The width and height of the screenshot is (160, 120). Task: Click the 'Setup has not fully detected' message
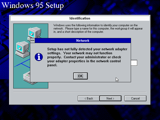pyautogui.click(x=87, y=57)
